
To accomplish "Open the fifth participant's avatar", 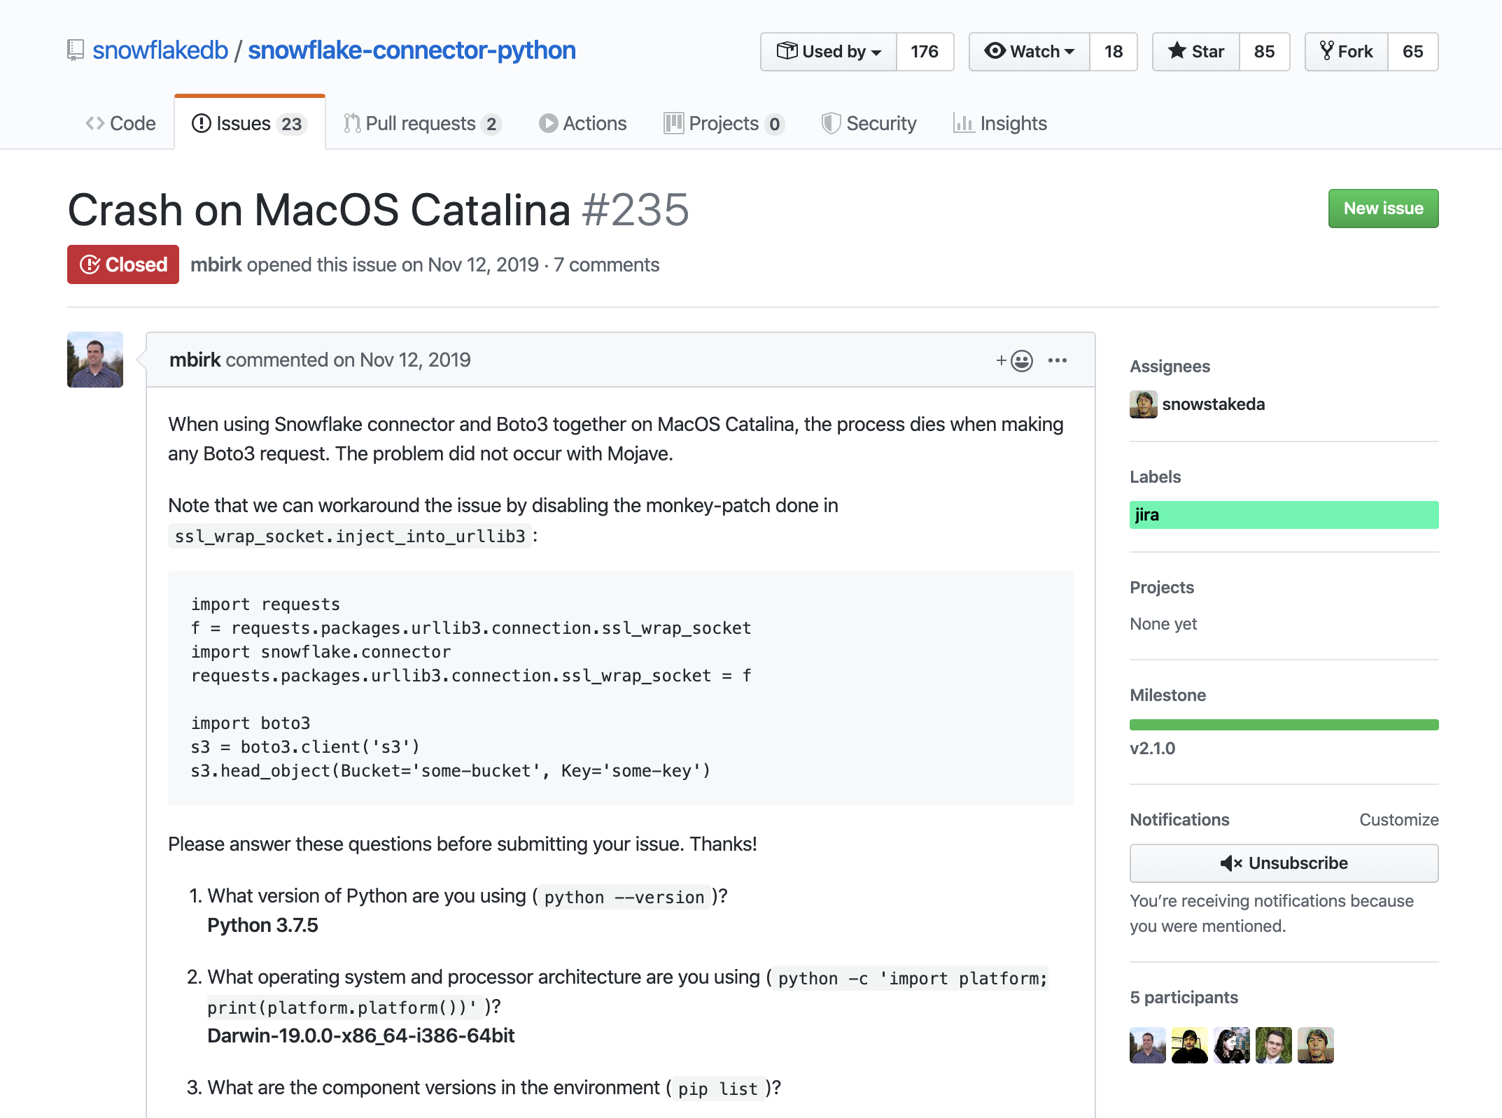I will (x=1316, y=1045).
